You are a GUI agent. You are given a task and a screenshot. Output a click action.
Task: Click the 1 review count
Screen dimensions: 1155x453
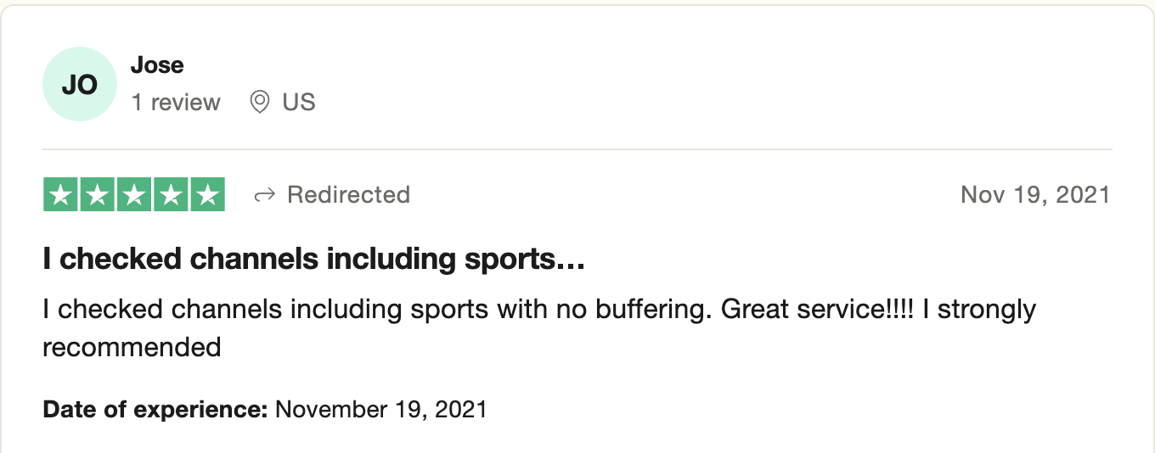tap(176, 103)
